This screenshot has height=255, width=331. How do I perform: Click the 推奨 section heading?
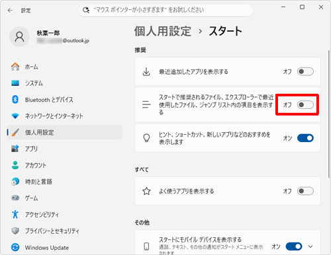click(x=140, y=50)
